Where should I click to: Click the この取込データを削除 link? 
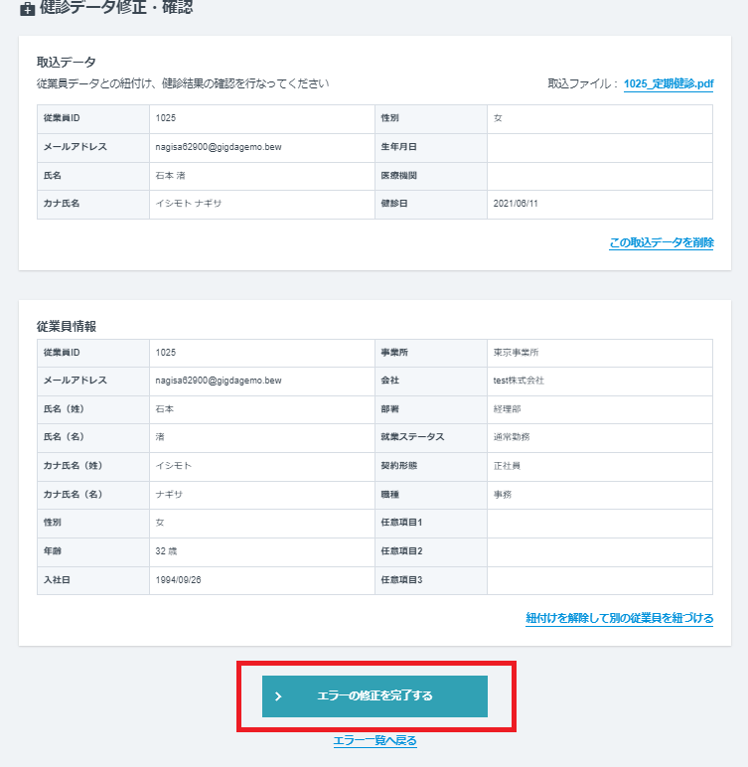click(662, 242)
